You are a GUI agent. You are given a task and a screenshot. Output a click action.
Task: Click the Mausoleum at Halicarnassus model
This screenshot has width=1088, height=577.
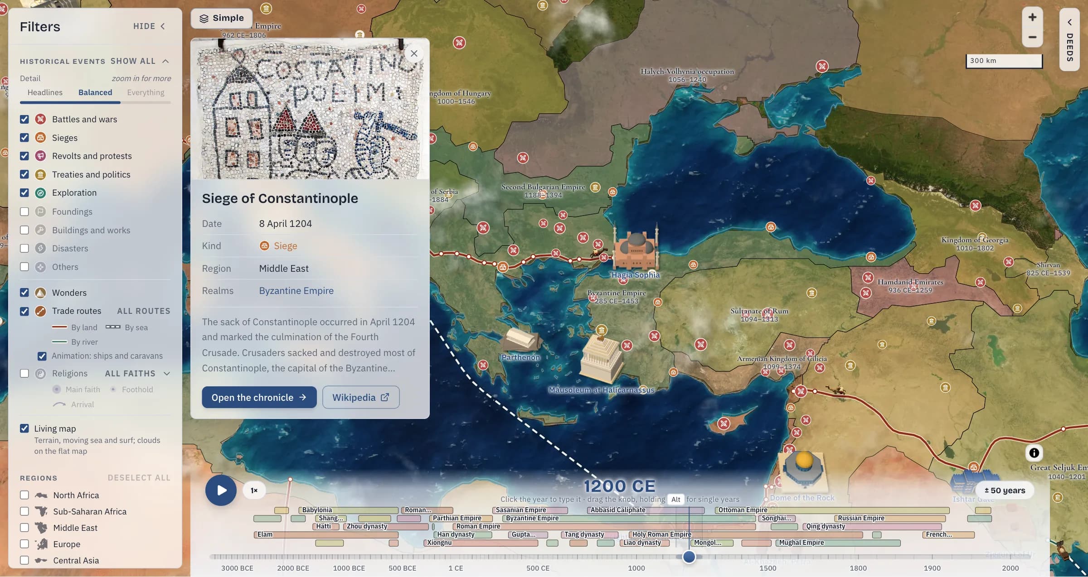(601, 360)
